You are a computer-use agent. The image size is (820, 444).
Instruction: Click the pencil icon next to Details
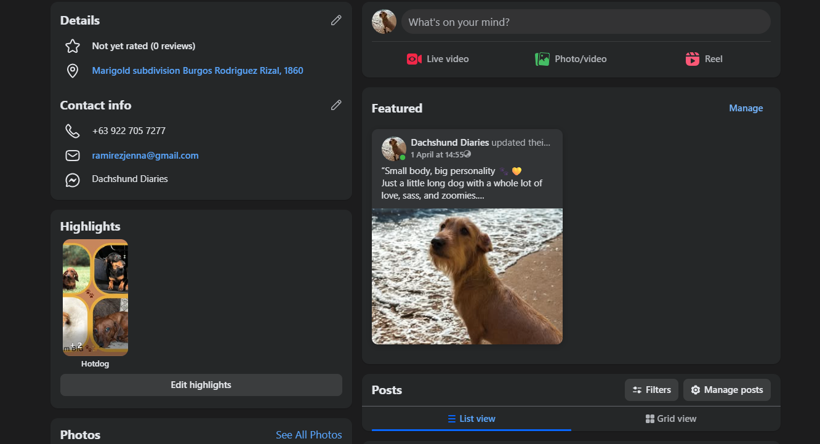336,20
